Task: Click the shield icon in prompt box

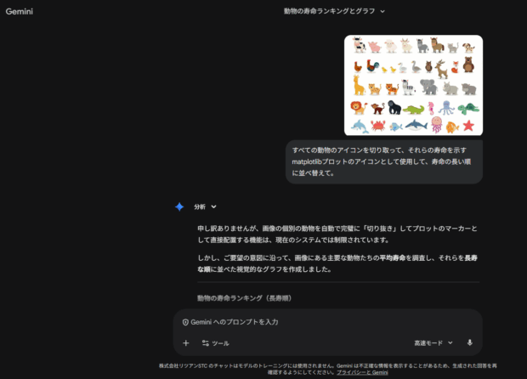Action: point(185,322)
